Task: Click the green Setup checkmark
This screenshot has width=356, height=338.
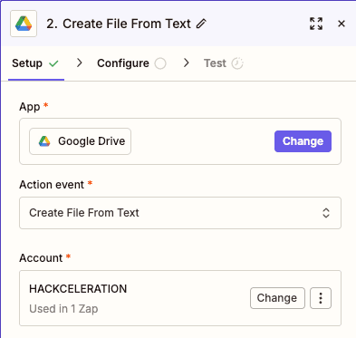Action: click(x=53, y=63)
